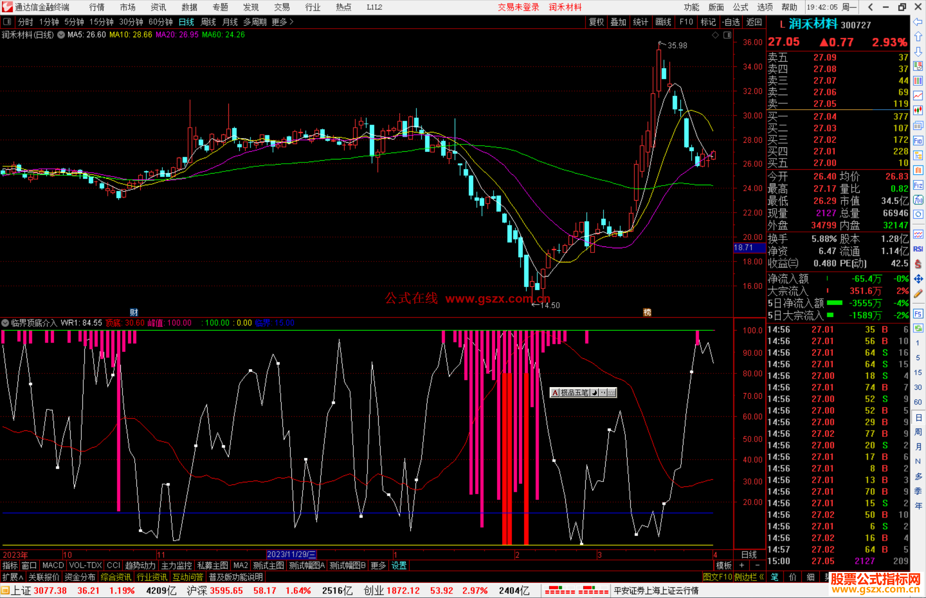Toggle the panel layout icon left of 分时
Image resolution: width=926 pixels, height=598 pixels.
coord(7,21)
